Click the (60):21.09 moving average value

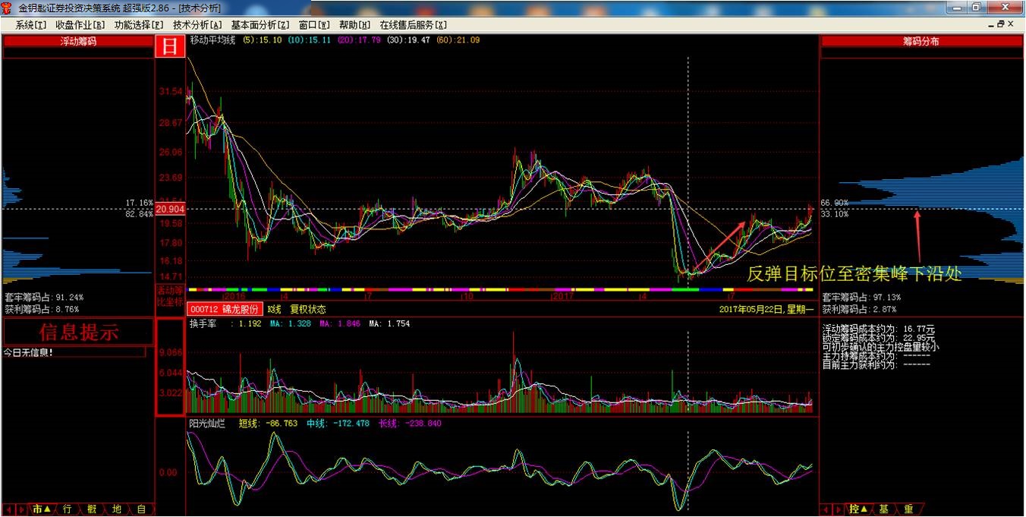458,40
